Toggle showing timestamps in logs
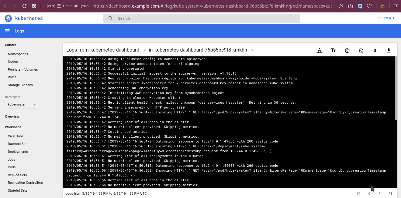Image resolution: width=401 pixels, height=198 pixels. [x=347, y=50]
